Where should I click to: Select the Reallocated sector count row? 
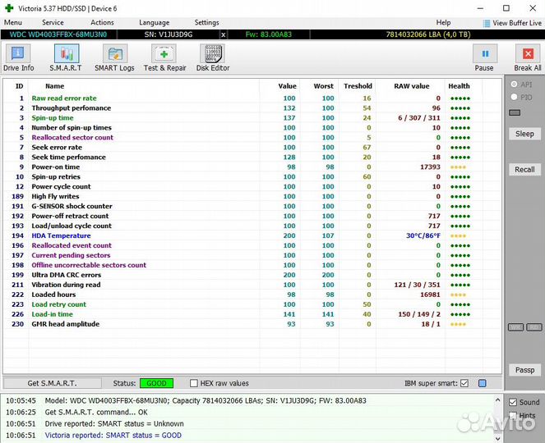[72, 138]
